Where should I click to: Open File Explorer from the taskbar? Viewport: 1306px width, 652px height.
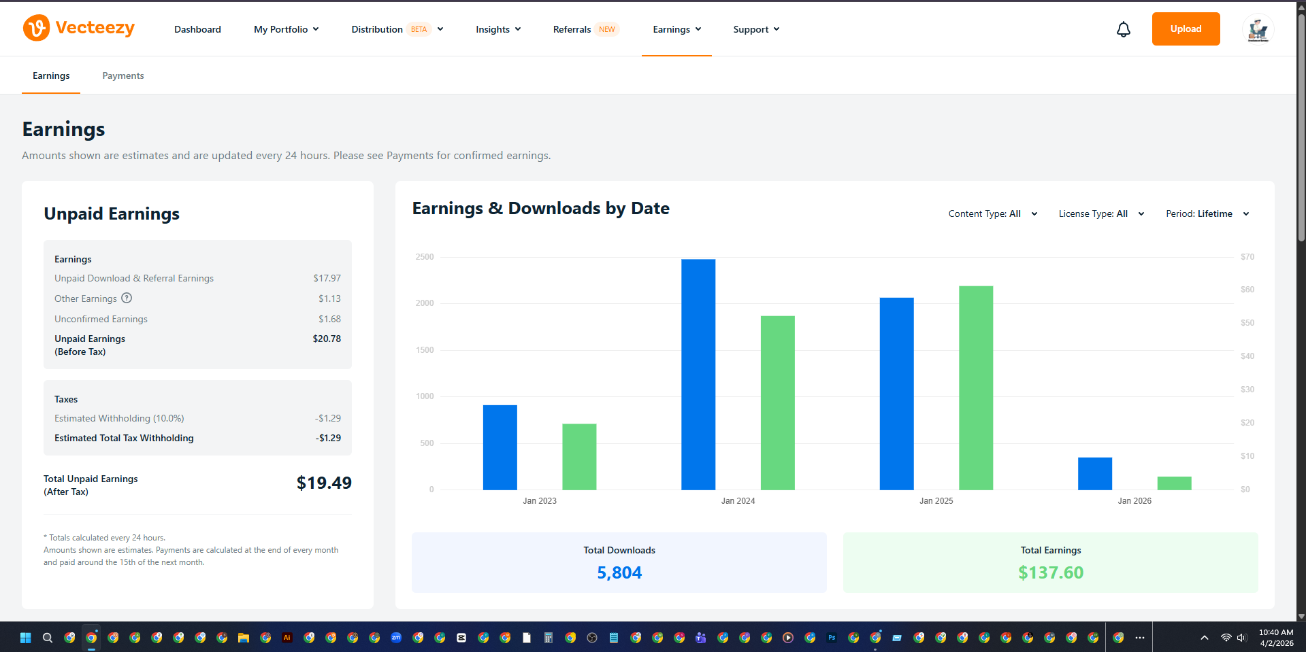pyautogui.click(x=244, y=638)
